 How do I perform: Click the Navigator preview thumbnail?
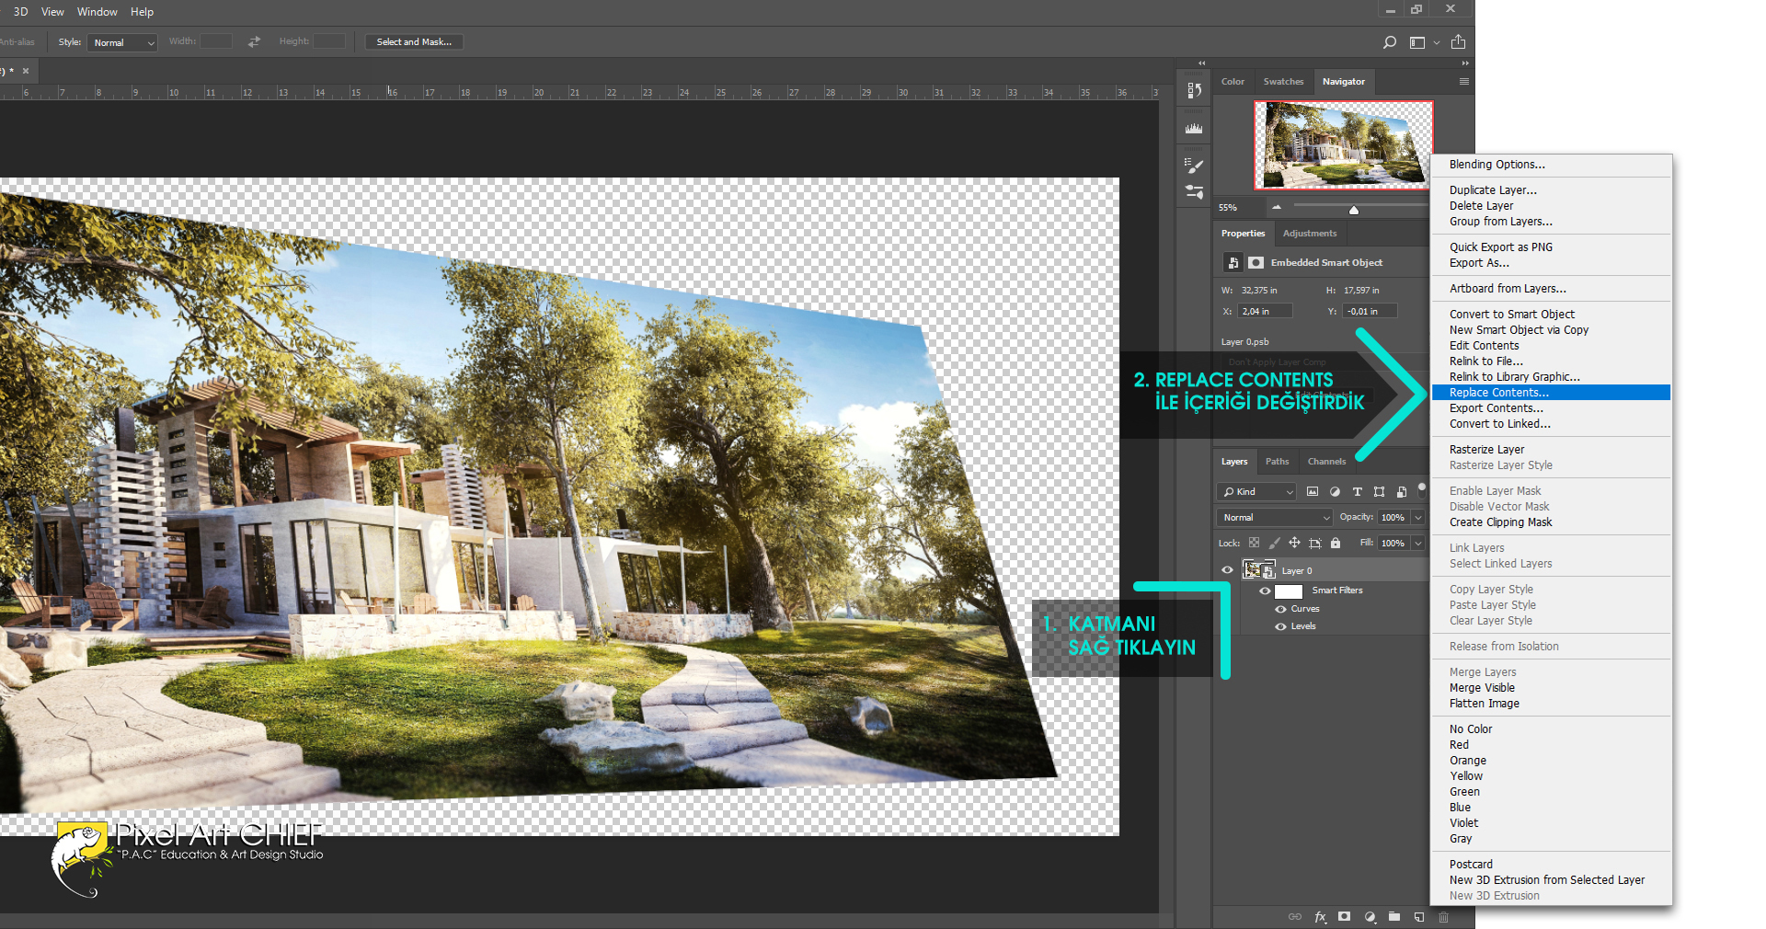point(1343,145)
